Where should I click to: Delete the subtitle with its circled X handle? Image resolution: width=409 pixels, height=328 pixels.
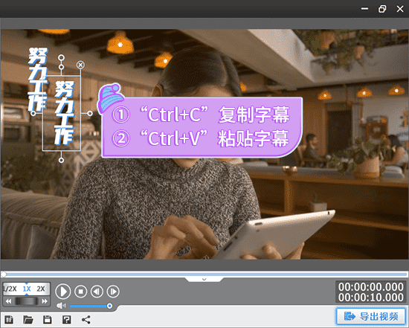(x=80, y=65)
